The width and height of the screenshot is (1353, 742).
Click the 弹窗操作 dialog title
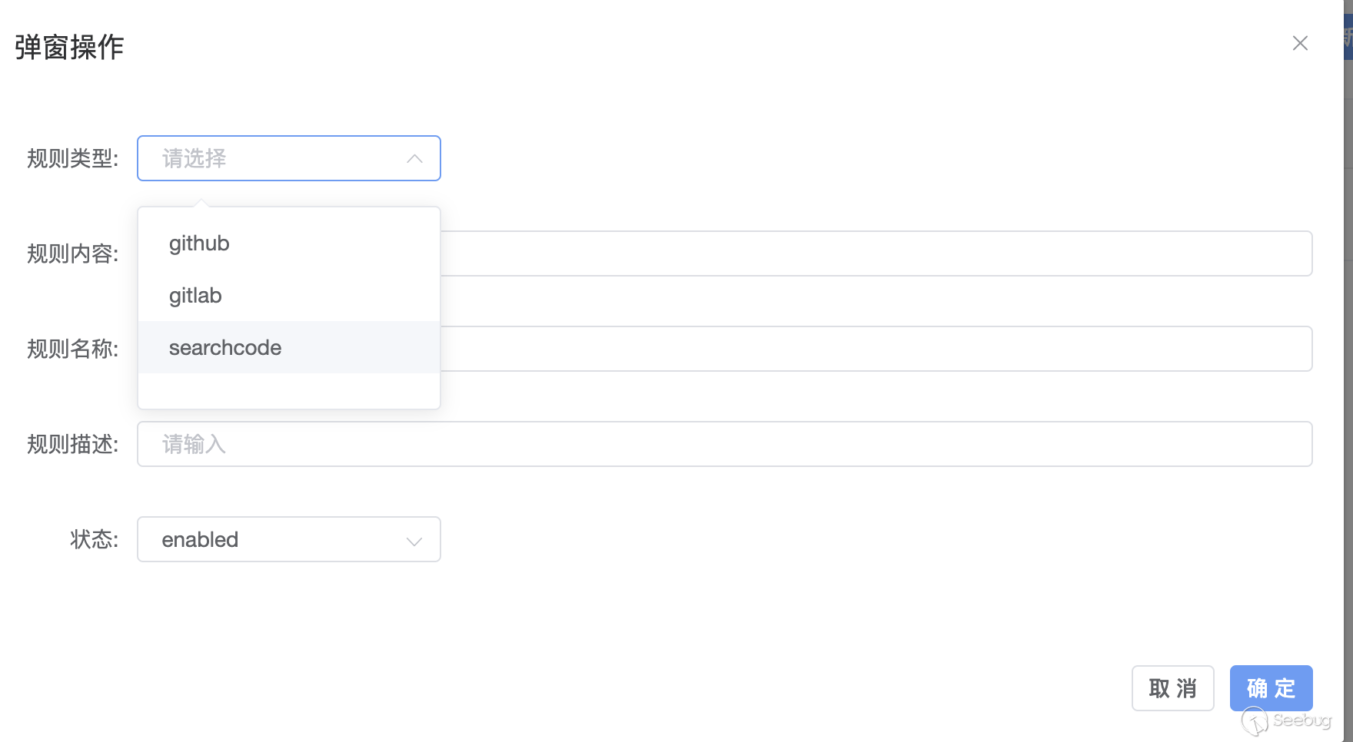point(69,47)
